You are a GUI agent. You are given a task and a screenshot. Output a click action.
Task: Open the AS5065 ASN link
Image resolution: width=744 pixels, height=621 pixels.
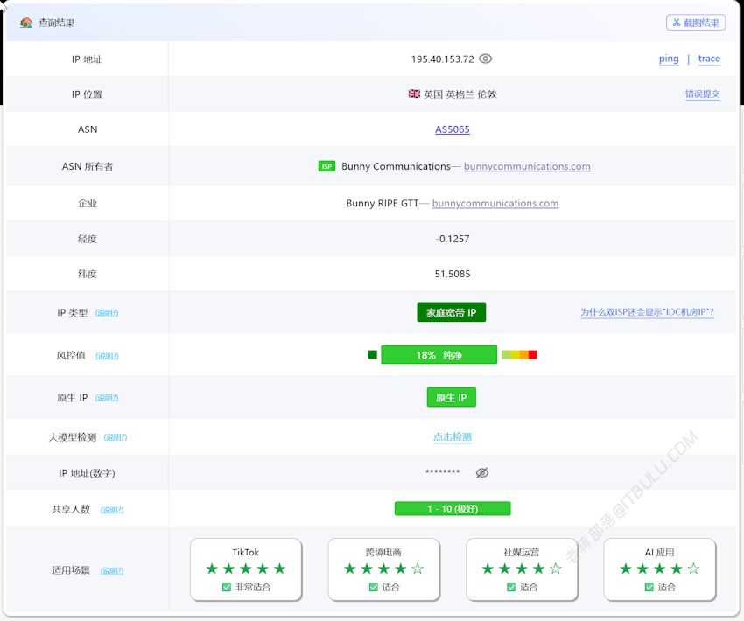(453, 129)
